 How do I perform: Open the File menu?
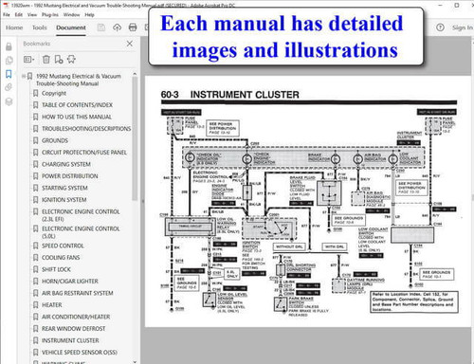tap(7, 14)
